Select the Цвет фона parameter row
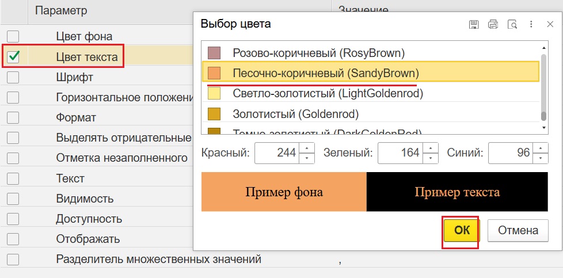 pyautogui.click(x=84, y=36)
